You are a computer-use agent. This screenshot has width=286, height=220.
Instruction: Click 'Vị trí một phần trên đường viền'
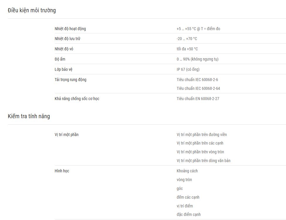(x=202, y=135)
